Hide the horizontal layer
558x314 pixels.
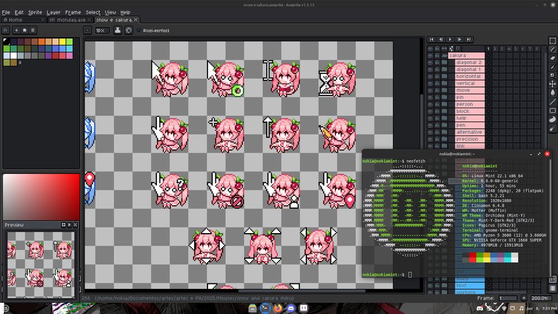tap(430, 76)
